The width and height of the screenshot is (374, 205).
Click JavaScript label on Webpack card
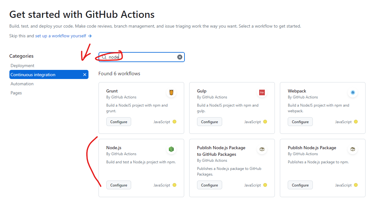(x=343, y=122)
